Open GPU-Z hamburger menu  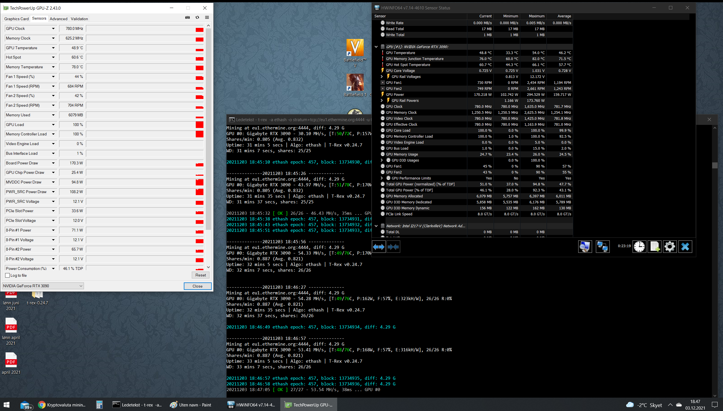click(x=207, y=18)
